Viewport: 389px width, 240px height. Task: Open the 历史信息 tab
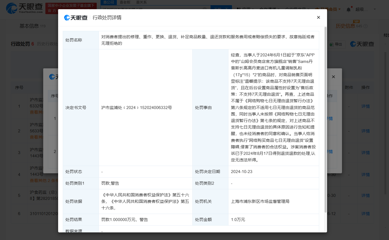345,26
